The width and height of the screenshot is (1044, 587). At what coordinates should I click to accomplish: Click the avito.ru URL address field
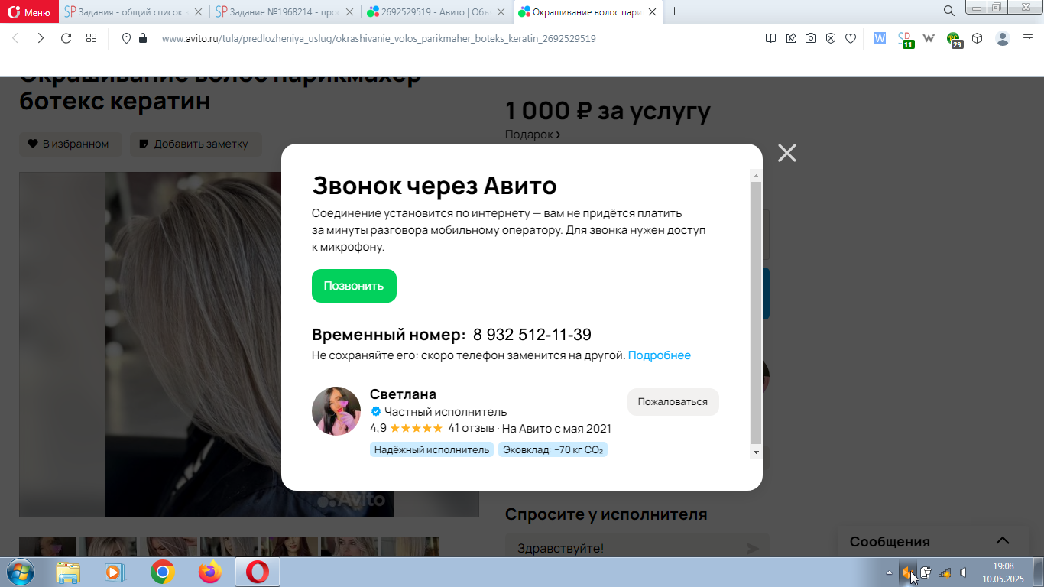point(378,38)
